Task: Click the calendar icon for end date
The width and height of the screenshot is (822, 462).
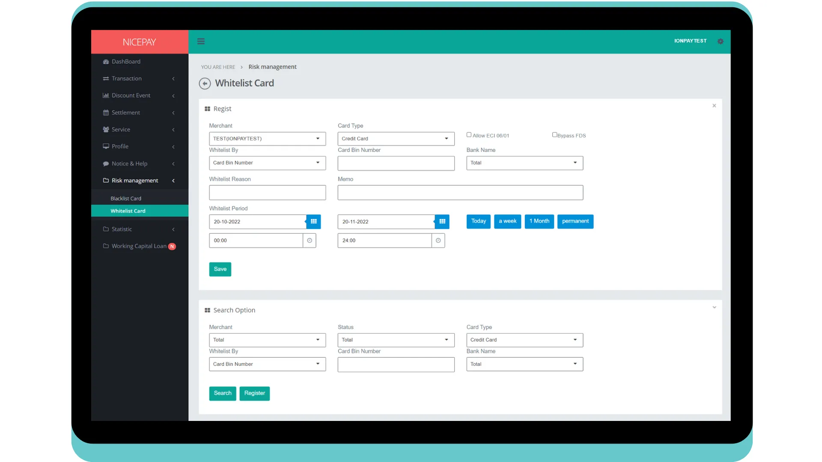Action: pyautogui.click(x=442, y=221)
